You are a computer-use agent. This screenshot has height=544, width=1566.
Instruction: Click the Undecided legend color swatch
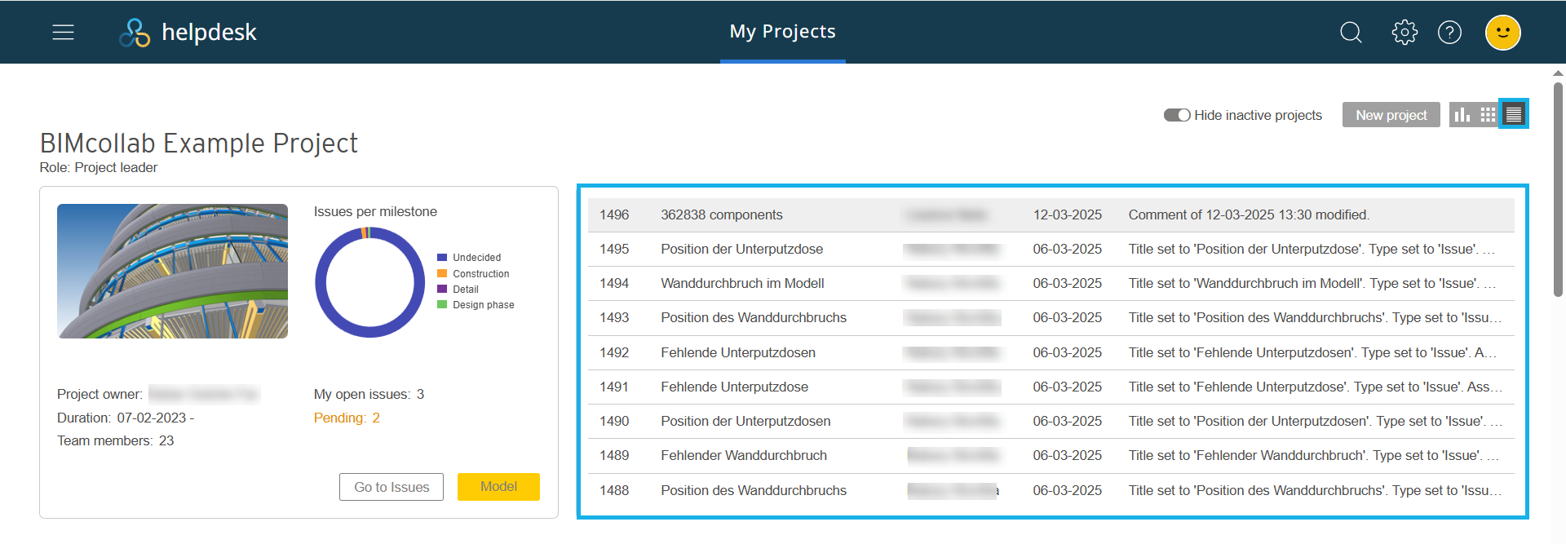442,258
